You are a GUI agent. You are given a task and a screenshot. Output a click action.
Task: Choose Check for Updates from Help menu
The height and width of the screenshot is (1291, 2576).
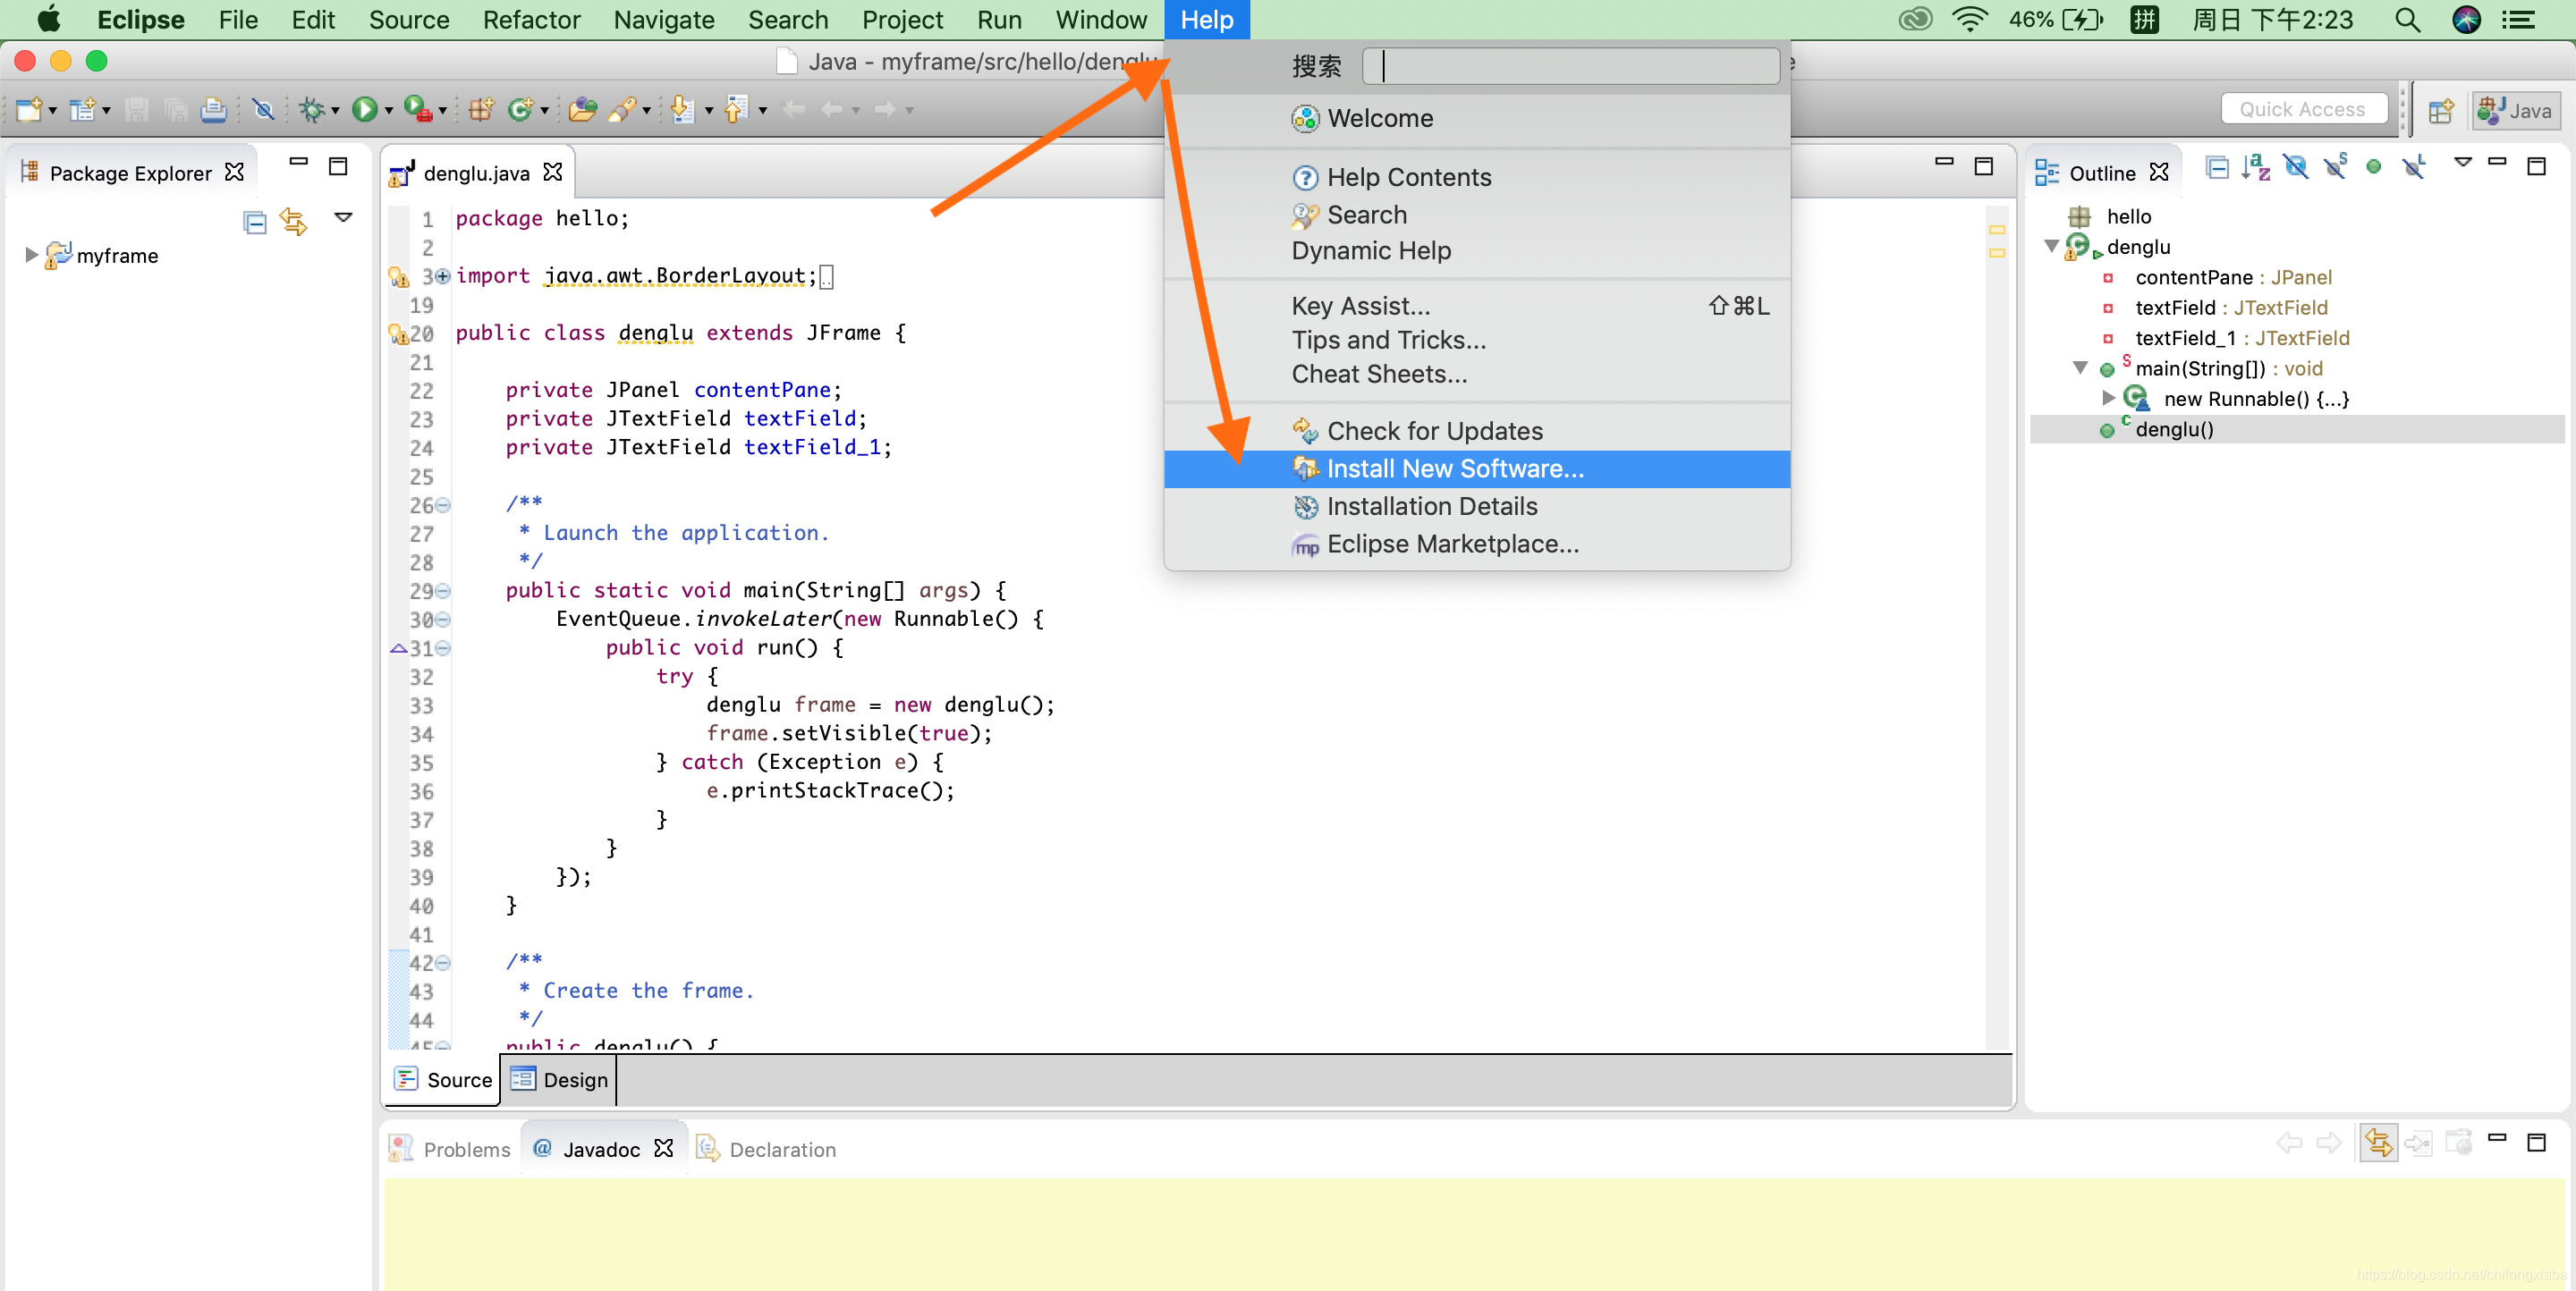(x=1477, y=431)
